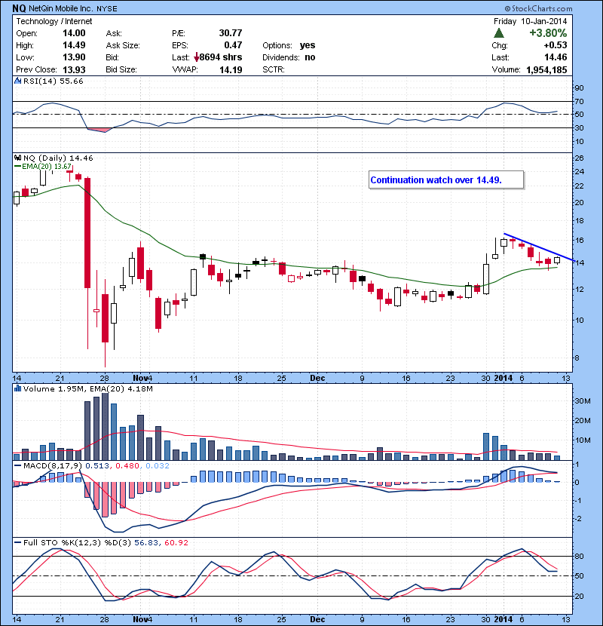Click the RSI indicator icon beside RSI(14)
Screen dimensions: 603x626
point(17,81)
